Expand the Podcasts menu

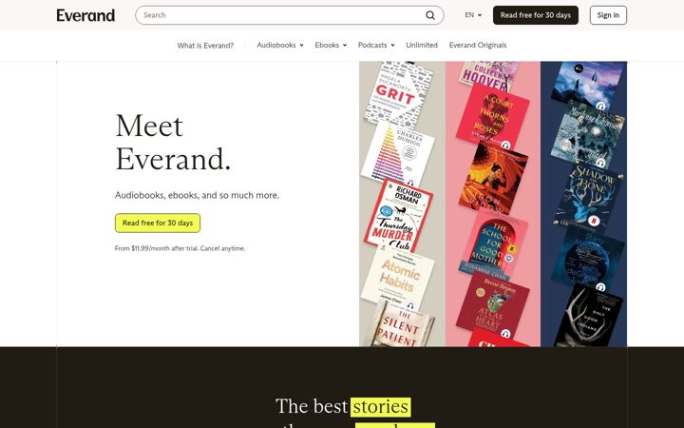(376, 45)
